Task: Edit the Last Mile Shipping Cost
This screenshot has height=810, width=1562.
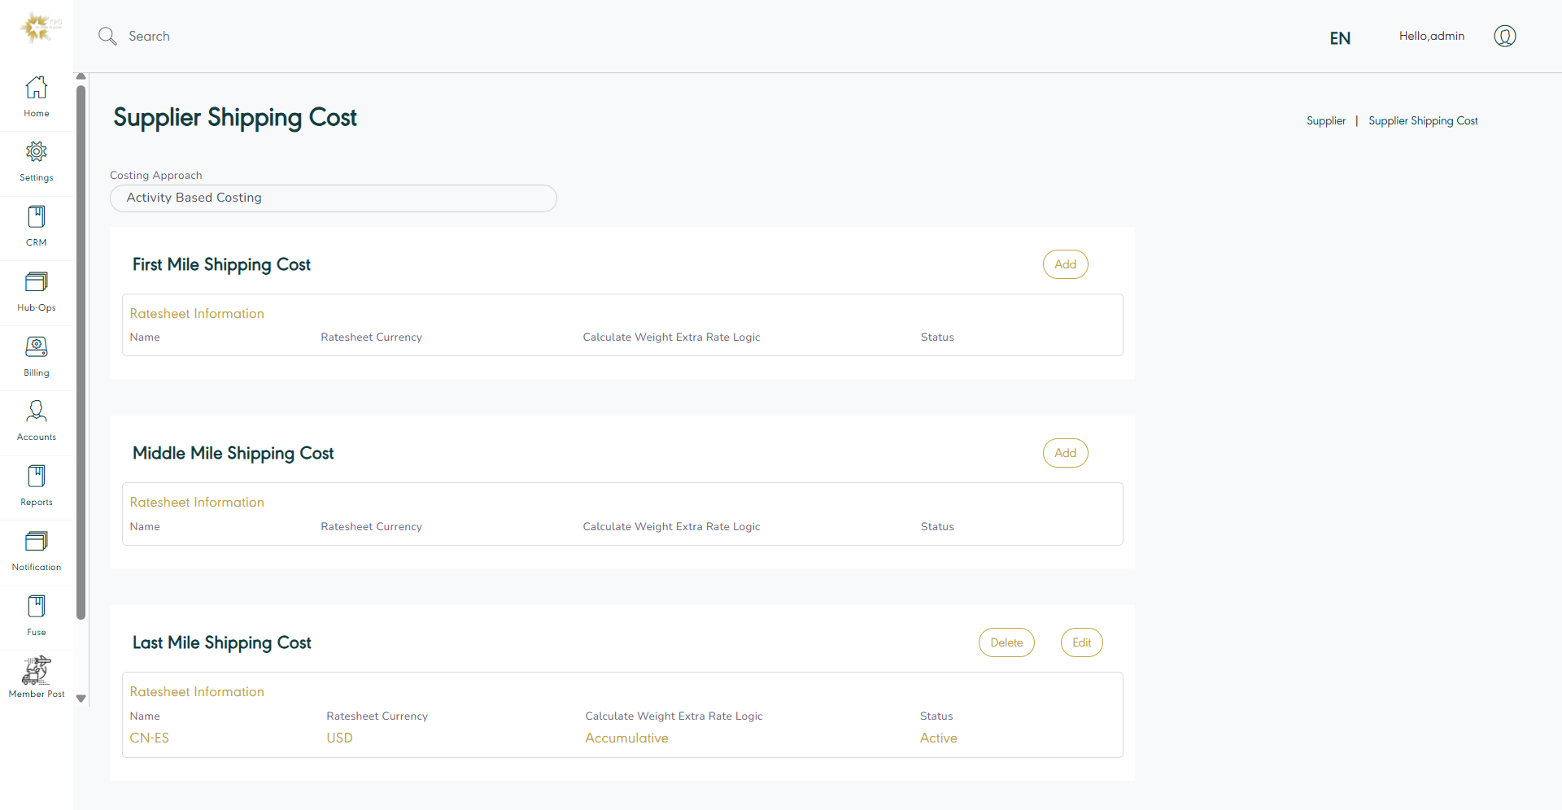Action: click(1081, 642)
